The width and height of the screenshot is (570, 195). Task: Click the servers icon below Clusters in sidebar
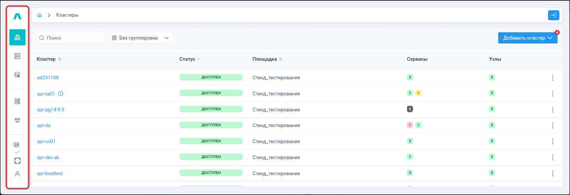pos(17,56)
